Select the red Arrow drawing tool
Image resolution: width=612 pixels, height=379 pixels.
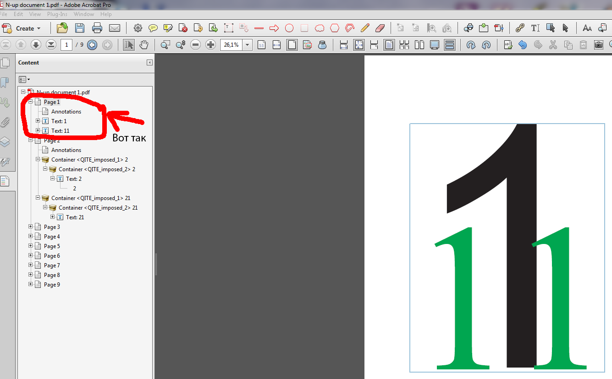pos(274,28)
